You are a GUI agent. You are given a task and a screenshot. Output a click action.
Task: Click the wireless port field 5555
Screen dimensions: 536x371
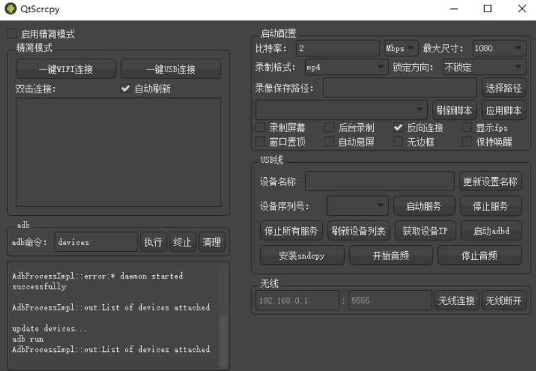tap(390, 300)
